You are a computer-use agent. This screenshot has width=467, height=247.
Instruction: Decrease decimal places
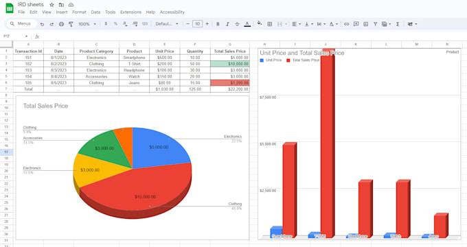pyautogui.click(x=125, y=24)
